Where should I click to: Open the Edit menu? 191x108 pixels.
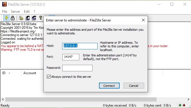pyautogui.click(x=27, y=12)
